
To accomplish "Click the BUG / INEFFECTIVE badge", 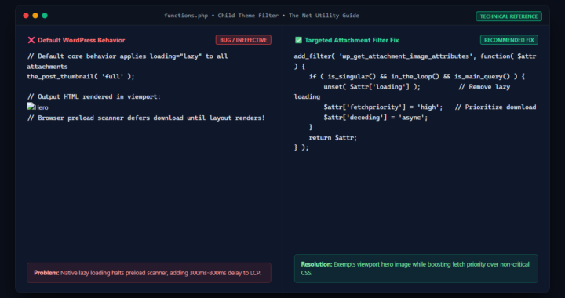I will [x=243, y=40].
